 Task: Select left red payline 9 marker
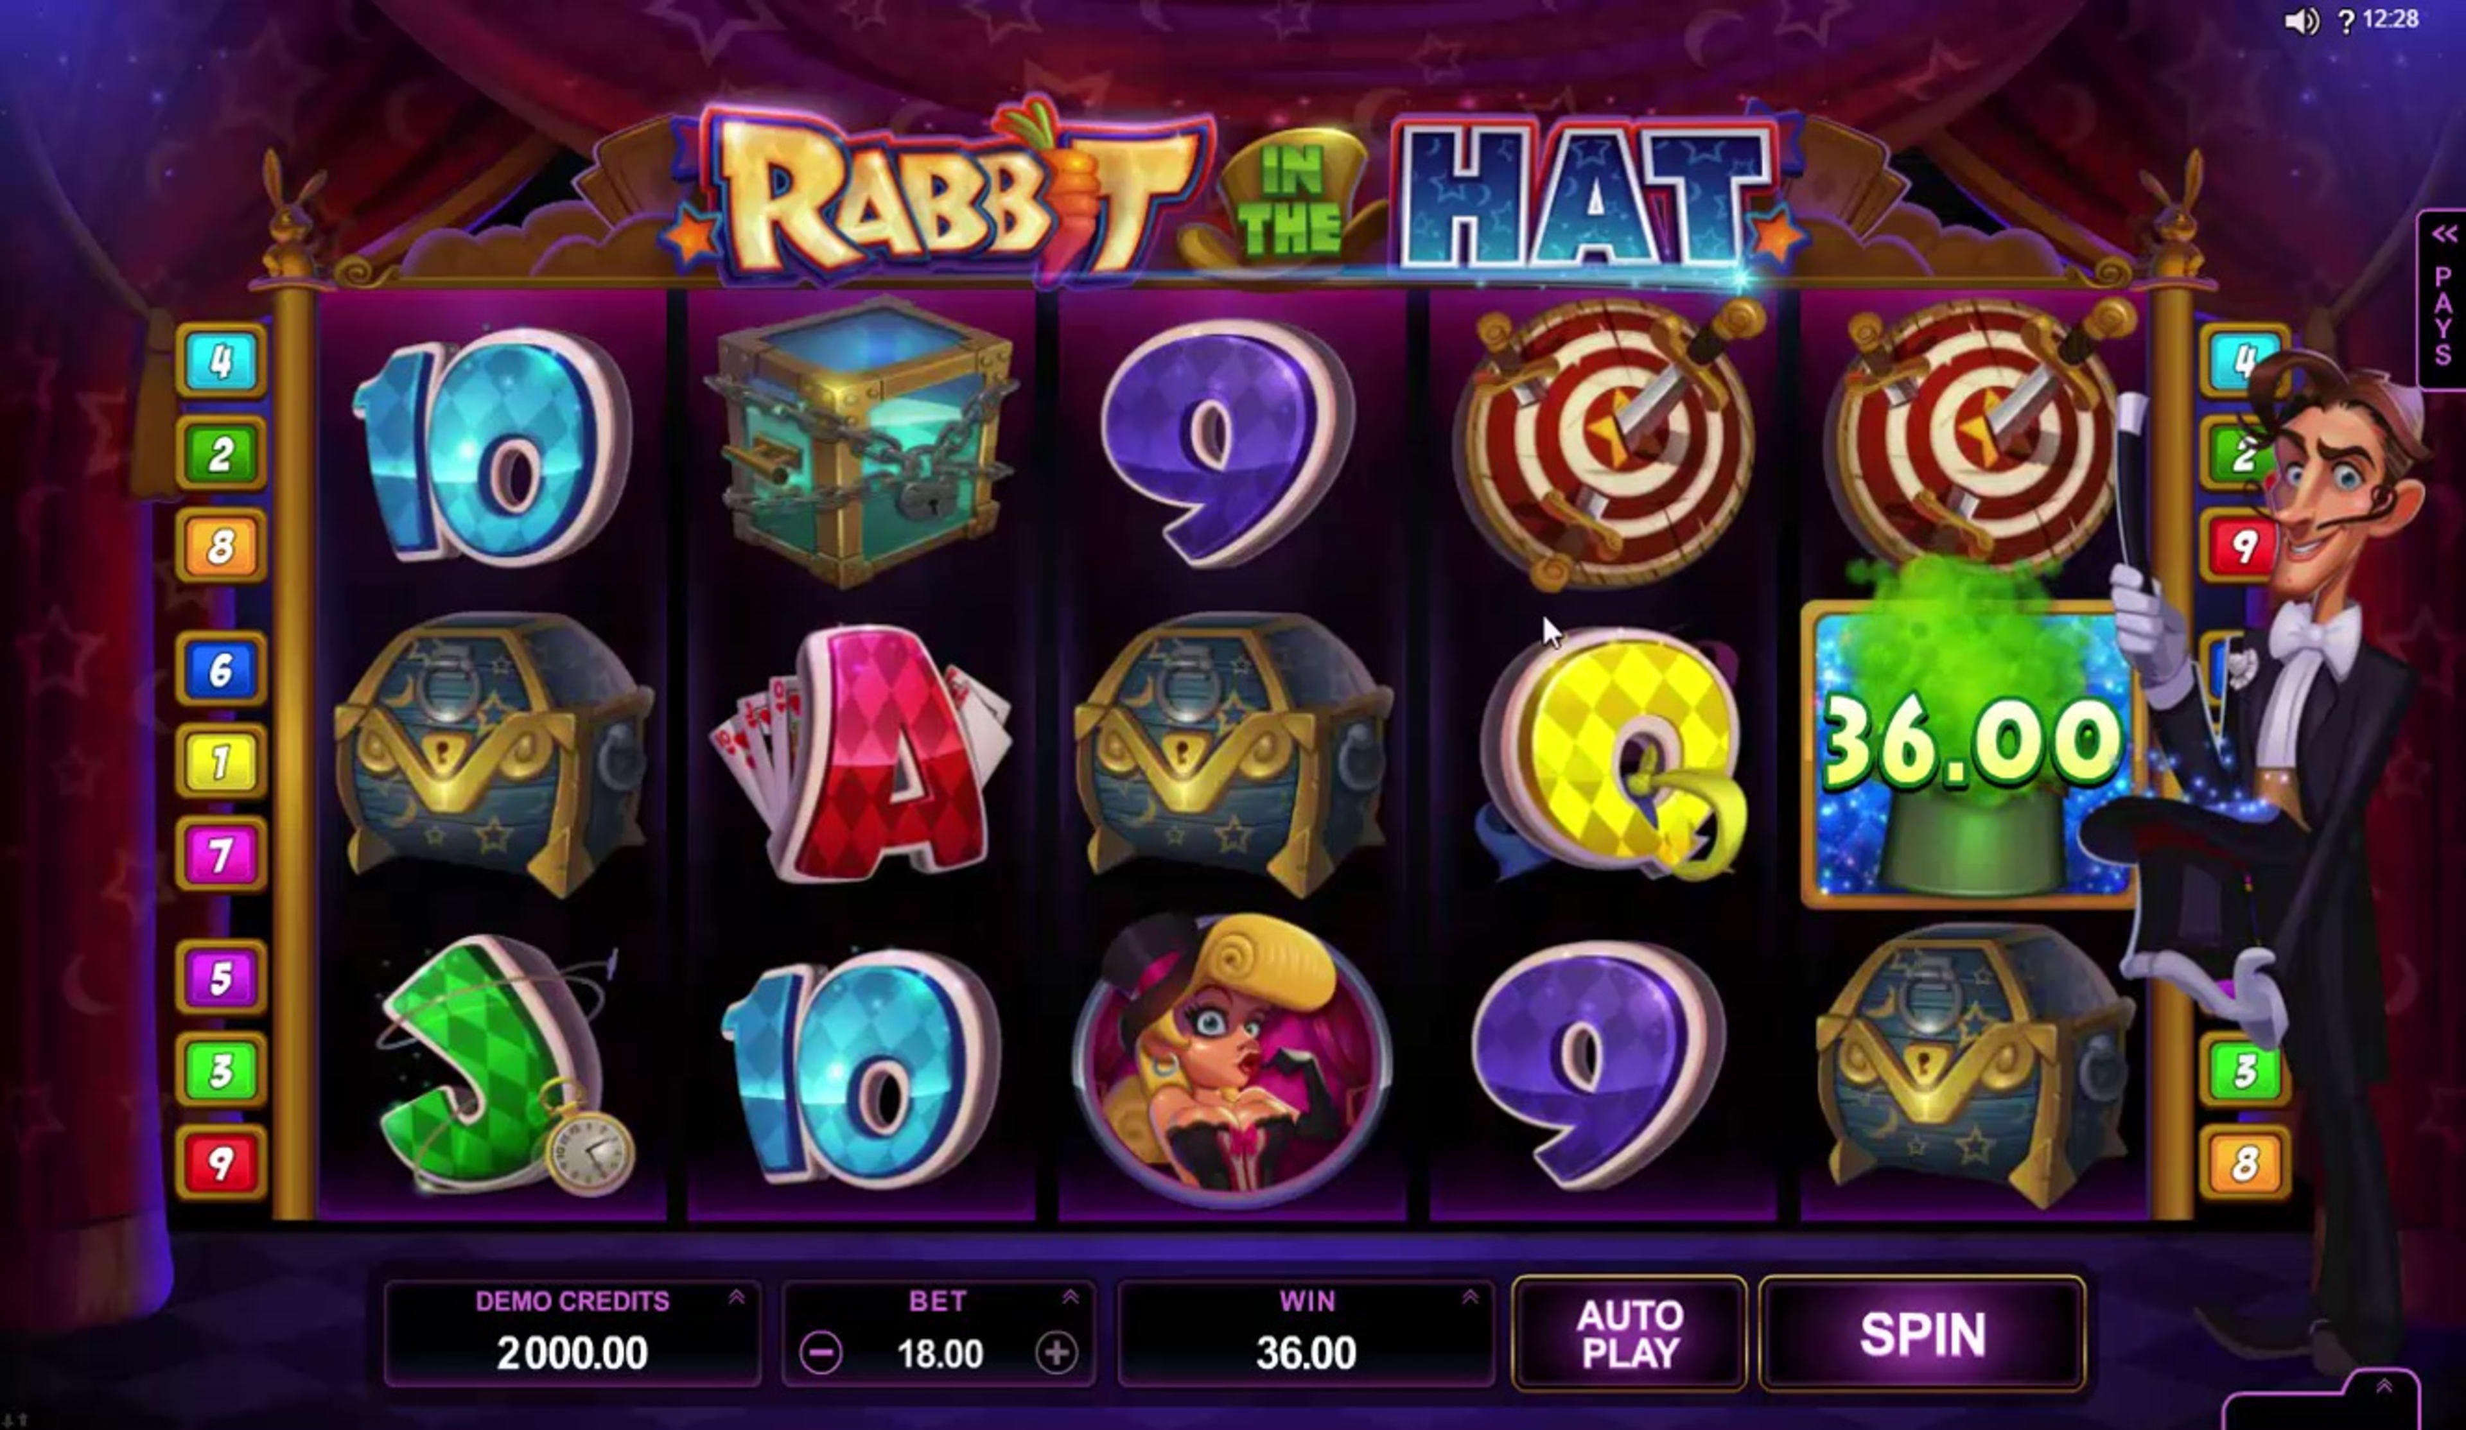pos(221,1163)
